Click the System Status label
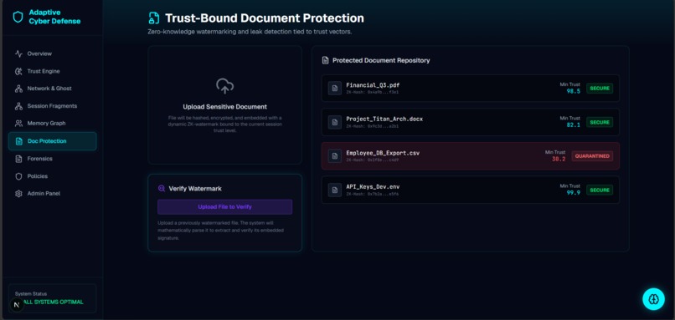This screenshot has width=675, height=320. 31,294
